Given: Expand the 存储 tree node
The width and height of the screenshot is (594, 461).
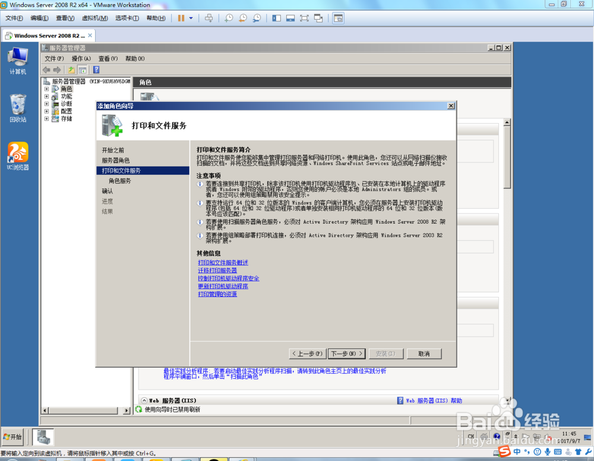Looking at the screenshot, I should (46, 118).
